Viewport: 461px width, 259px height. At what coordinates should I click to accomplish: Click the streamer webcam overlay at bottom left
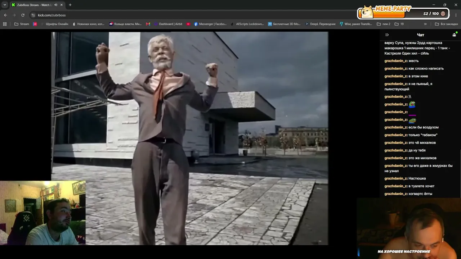43,213
